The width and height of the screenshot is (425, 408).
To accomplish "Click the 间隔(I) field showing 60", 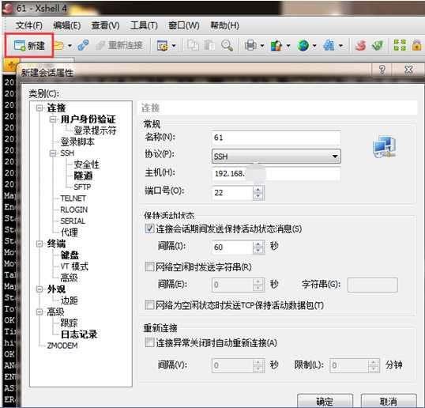I will [x=232, y=247].
